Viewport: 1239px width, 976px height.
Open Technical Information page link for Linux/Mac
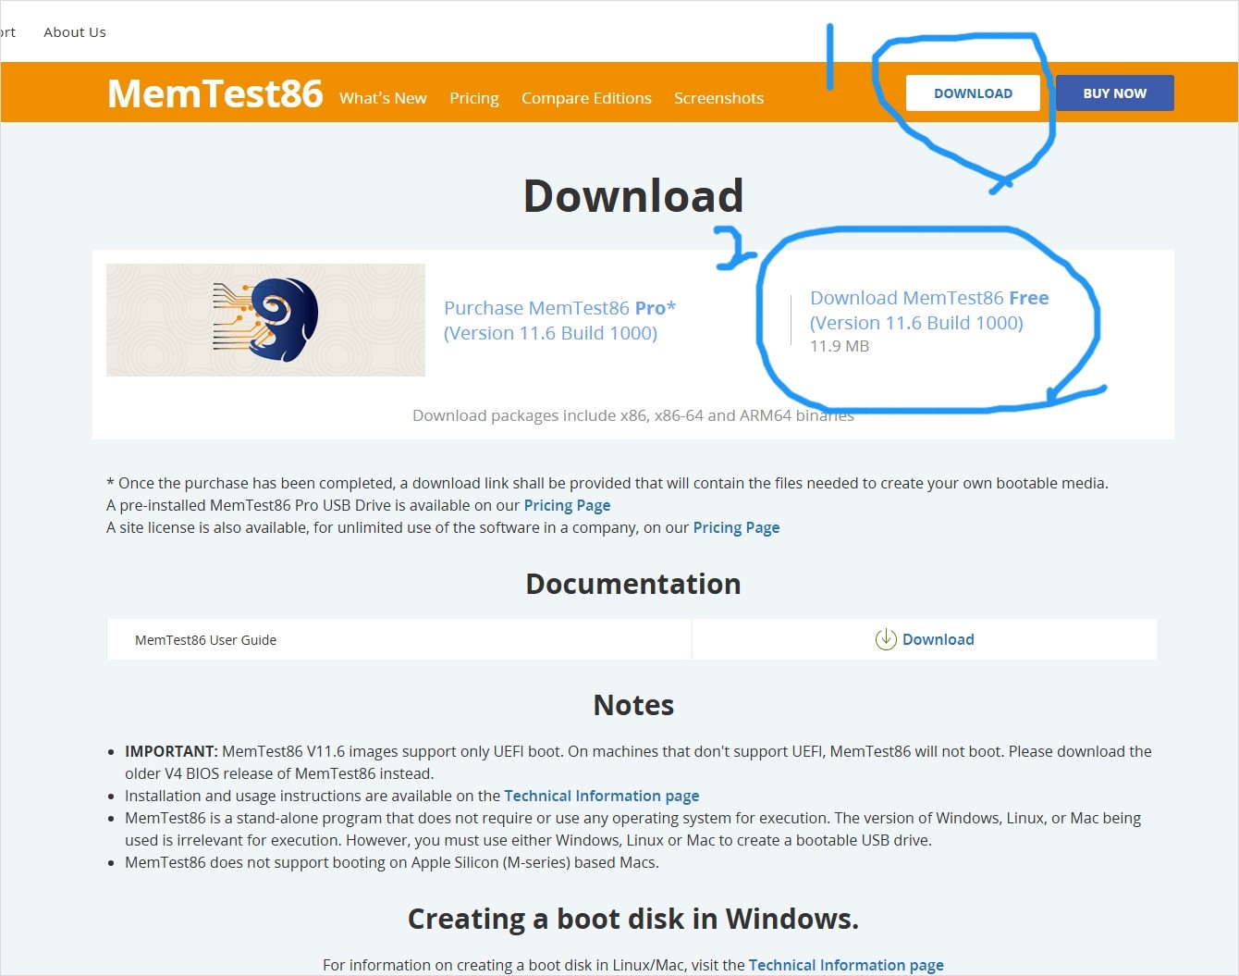coord(845,965)
